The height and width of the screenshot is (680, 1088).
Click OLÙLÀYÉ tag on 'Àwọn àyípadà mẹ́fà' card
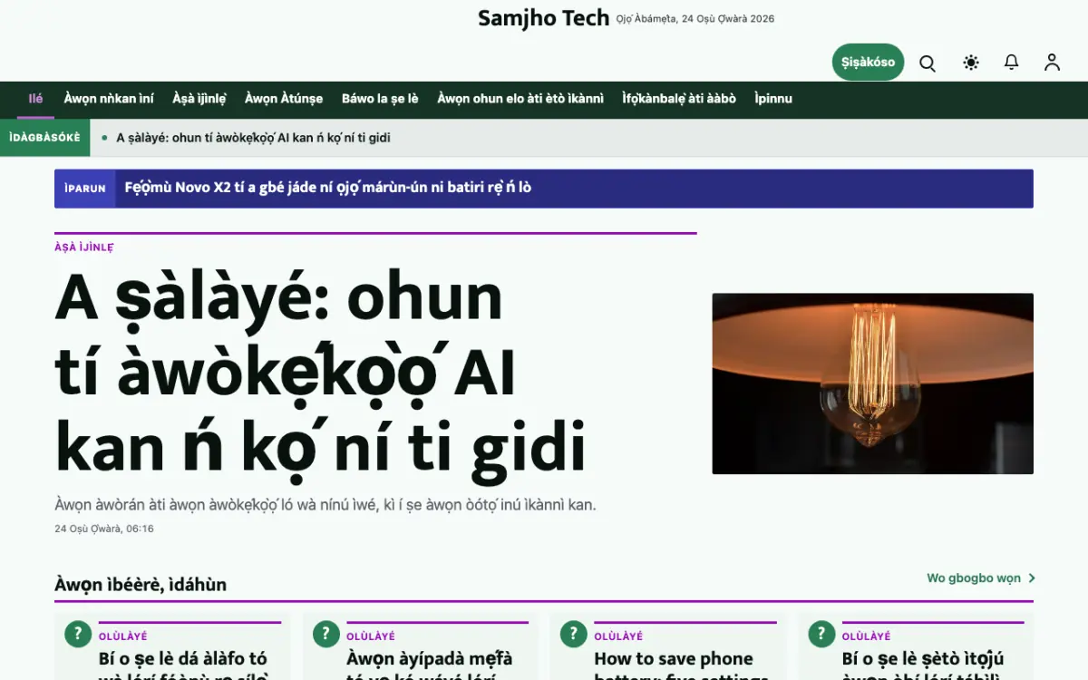pyautogui.click(x=371, y=636)
